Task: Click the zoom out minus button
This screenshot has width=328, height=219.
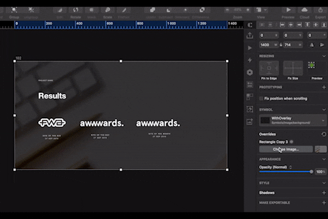Action: point(227,10)
